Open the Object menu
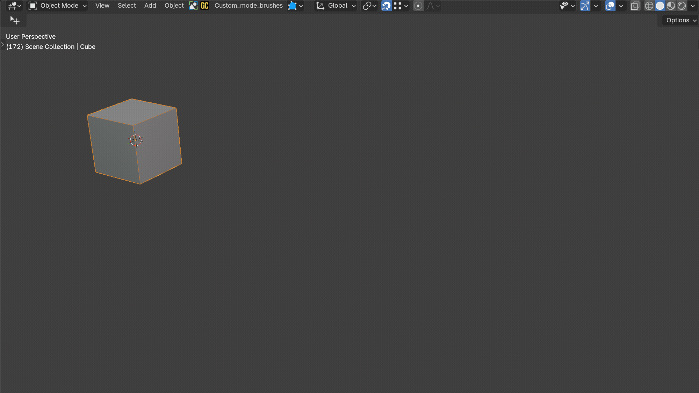This screenshot has width=699, height=393. point(174,6)
